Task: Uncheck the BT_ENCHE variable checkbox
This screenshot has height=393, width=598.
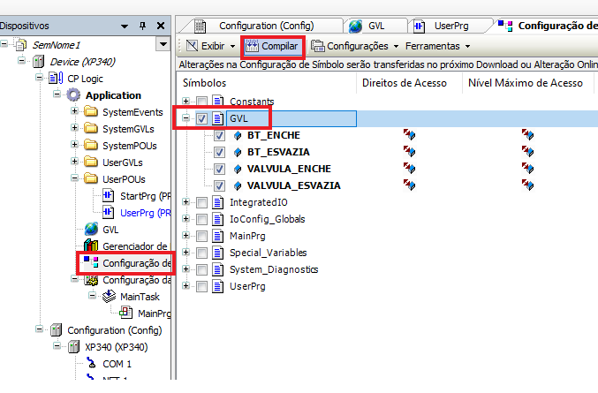Action: (219, 135)
